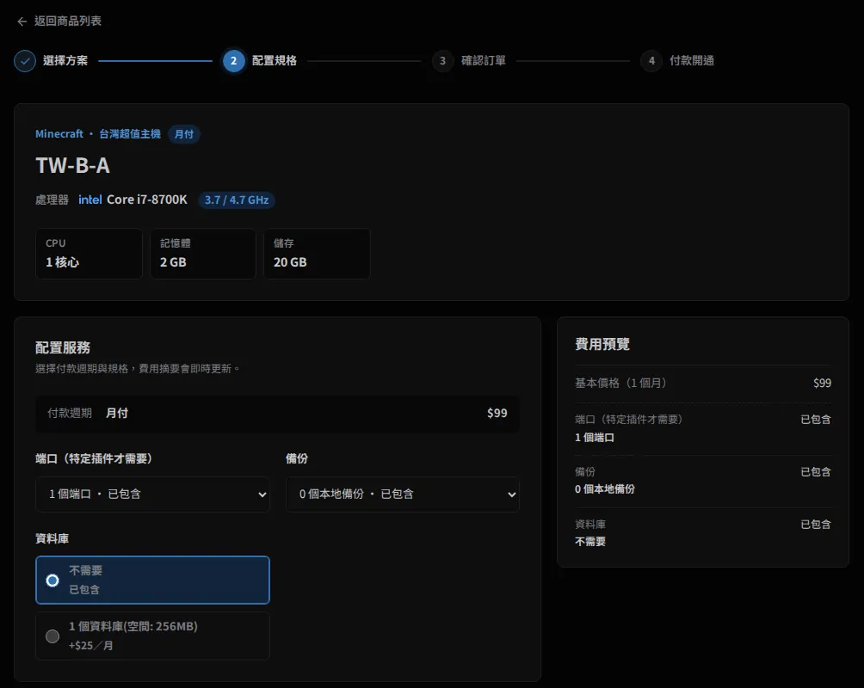864x688 pixels.
Task: Click the +$25／月 price text
Action: [91, 645]
